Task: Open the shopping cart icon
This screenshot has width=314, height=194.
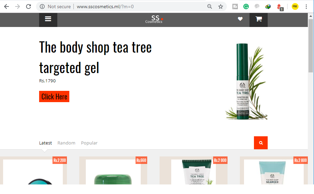Action: click(x=258, y=19)
